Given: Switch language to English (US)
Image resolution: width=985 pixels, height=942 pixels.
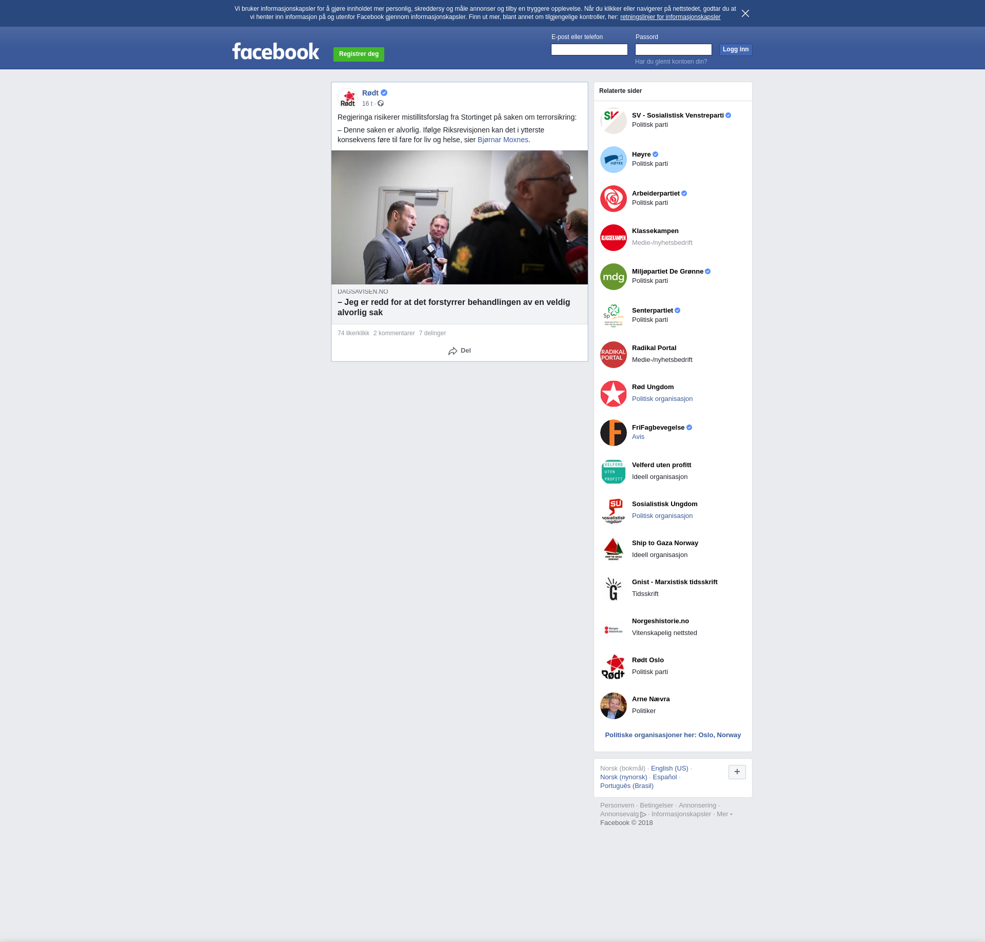Looking at the screenshot, I should coord(669,768).
